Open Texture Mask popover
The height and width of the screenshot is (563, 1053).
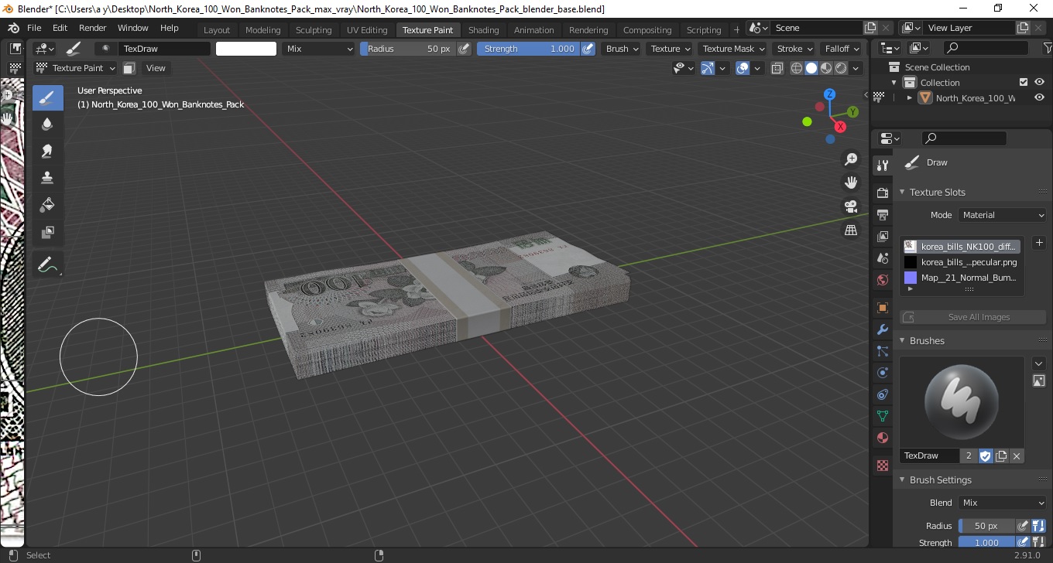pos(732,49)
